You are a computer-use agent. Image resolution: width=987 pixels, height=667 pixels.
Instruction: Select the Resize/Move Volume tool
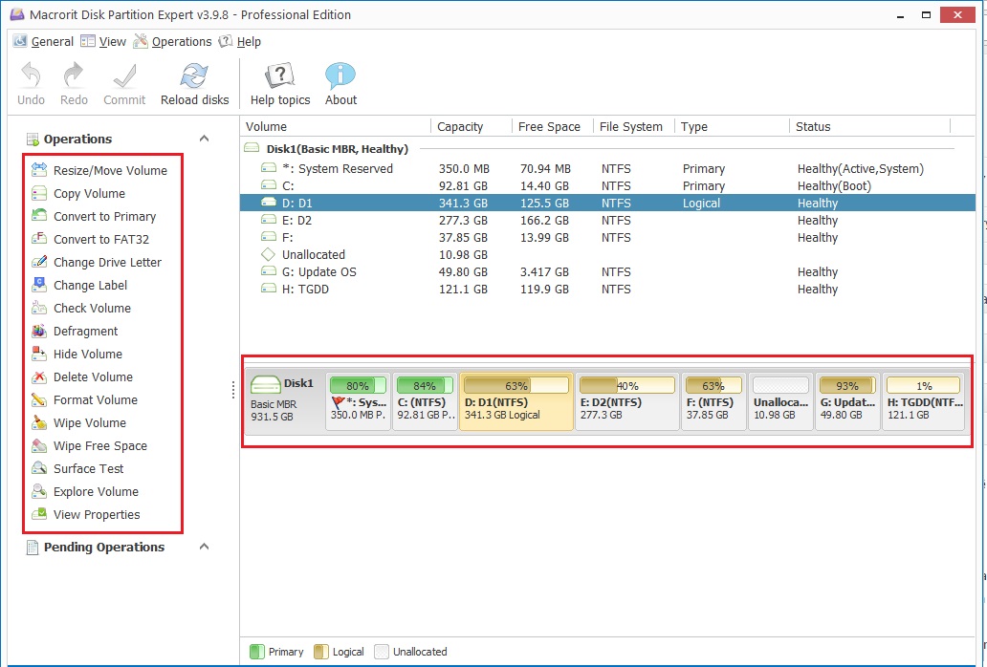click(x=106, y=170)
